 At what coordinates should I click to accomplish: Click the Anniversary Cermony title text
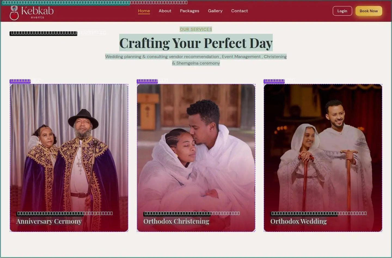point(49,221)
